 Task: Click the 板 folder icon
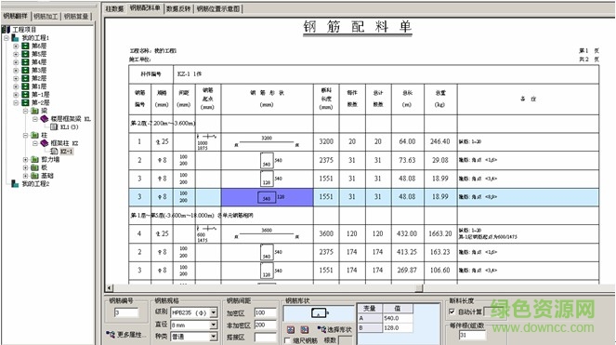tap(34, 167)
